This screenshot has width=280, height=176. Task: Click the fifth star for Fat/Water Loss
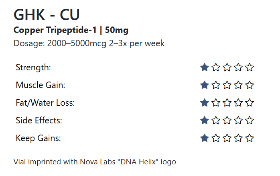(x=250, y=103)
